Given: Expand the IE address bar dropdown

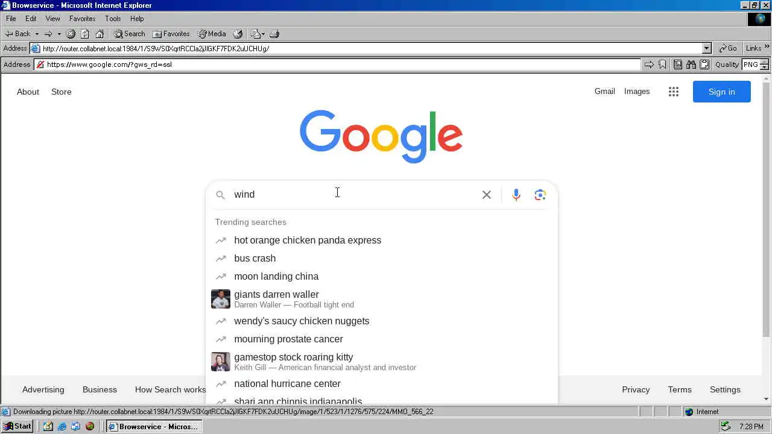Looking at the screenshot, I should [707, 48].
